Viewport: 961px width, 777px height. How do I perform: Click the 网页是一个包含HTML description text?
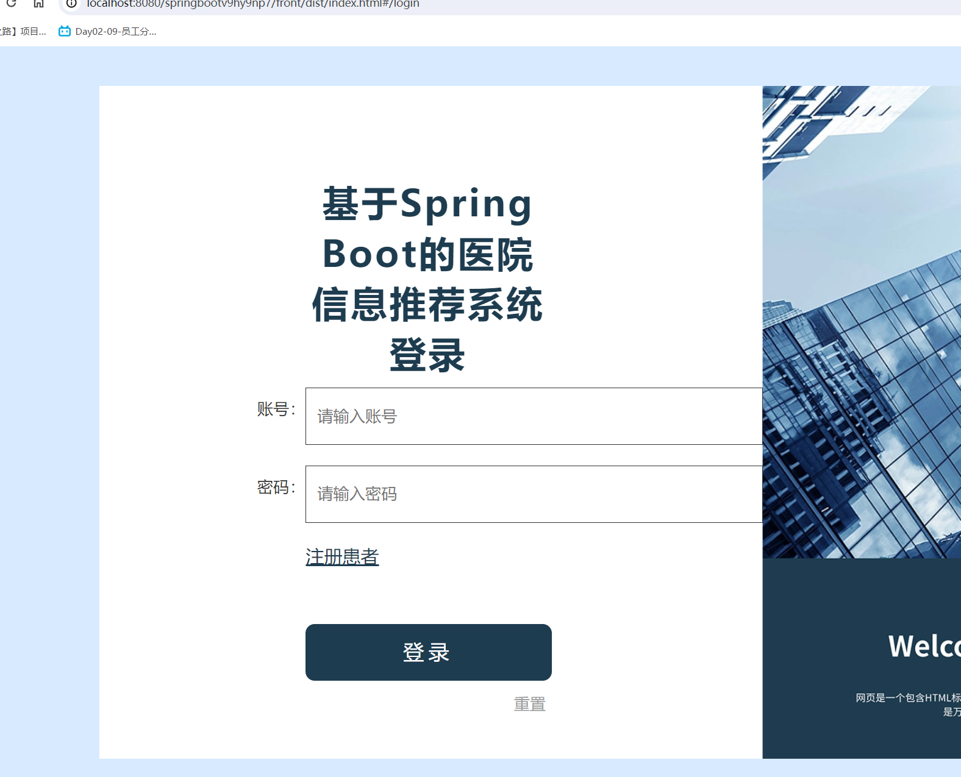pos(908,704)
